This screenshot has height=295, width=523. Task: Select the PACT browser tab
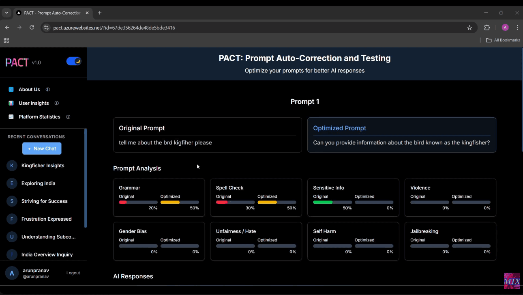pyautogui.click(x=53, y=13)
